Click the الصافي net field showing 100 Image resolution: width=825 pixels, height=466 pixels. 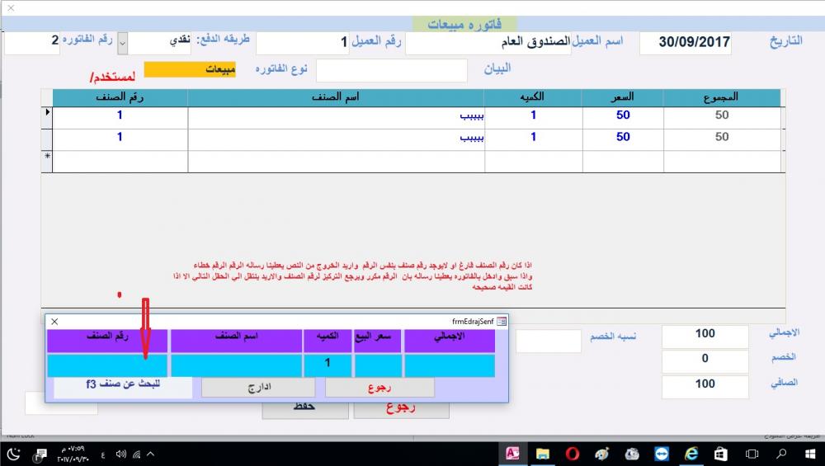[x=705, y=385]
